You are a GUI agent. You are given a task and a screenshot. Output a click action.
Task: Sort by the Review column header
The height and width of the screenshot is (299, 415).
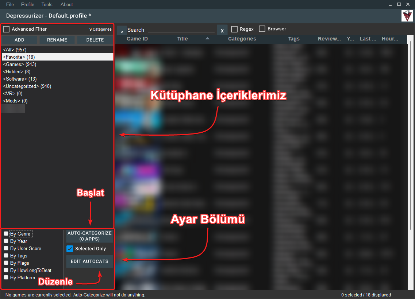(x=329, y=39)
